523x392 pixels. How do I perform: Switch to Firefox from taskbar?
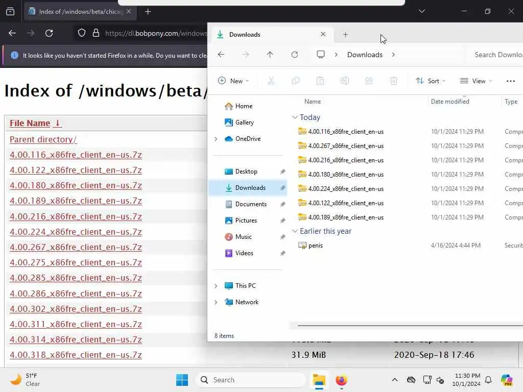pos(341,380)
